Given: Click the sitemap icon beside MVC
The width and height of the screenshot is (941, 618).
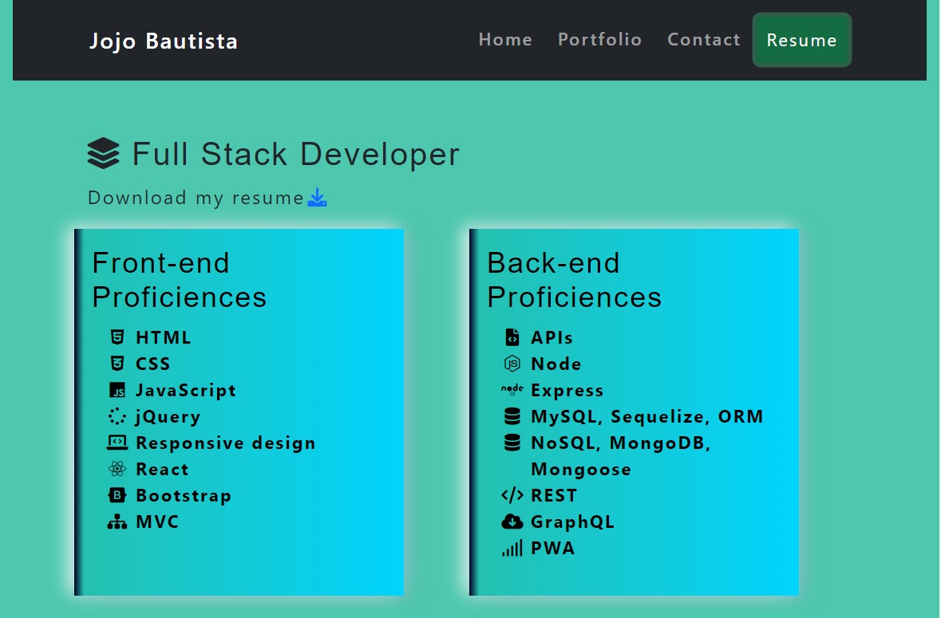Looking at the screenshot, I should pos(117,522).
